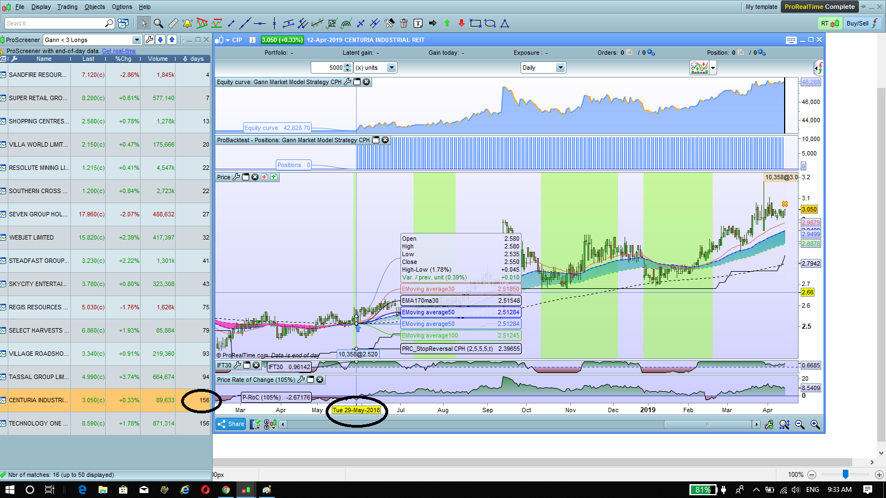This screenshot has height=498, width=886.
Task: Expand the chart style dropdown arrow
Action: [x=713, y=68]
